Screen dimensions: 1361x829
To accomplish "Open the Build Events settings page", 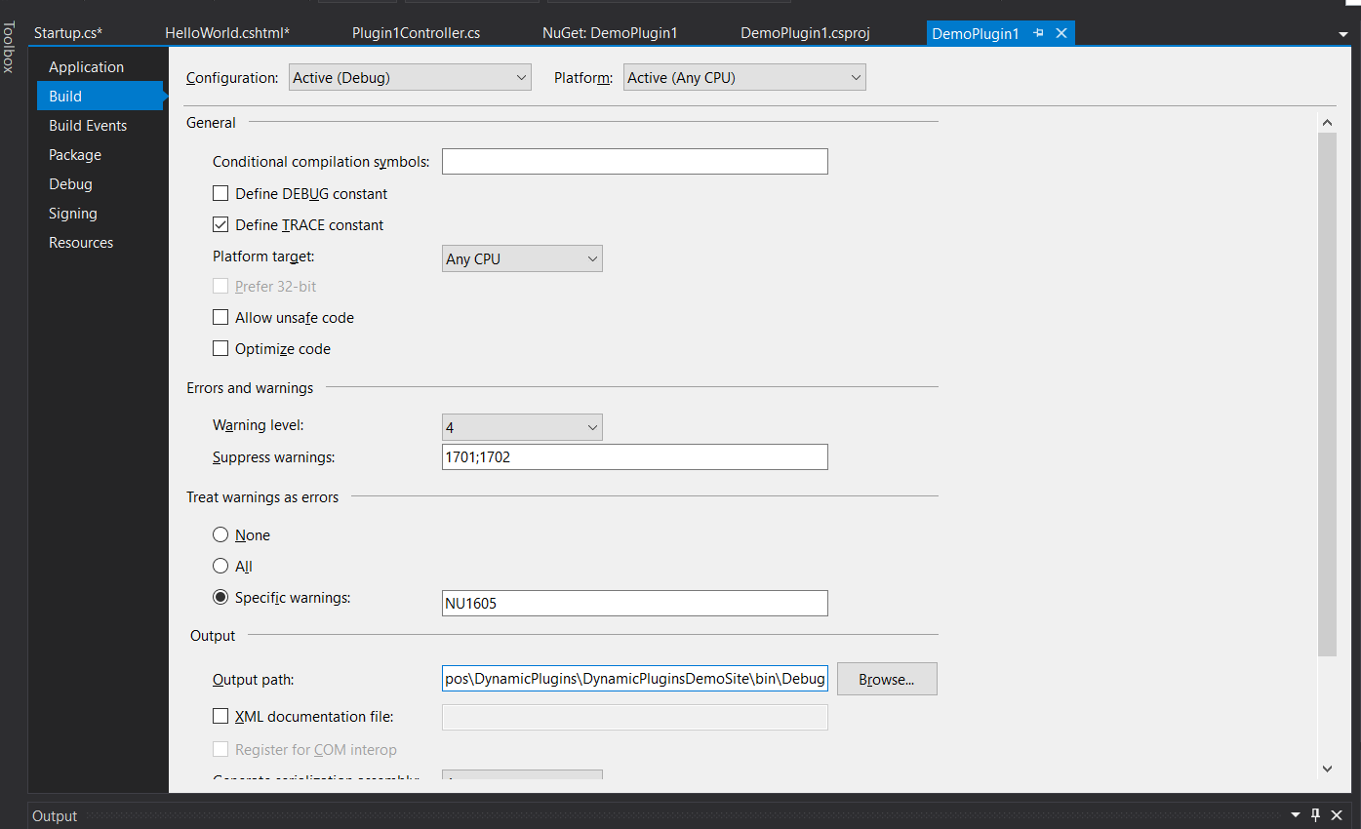I will [88, 126].
